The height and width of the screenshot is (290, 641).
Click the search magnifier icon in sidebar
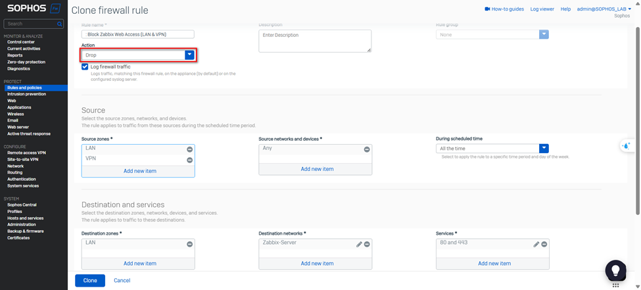[x=60, y=24]
